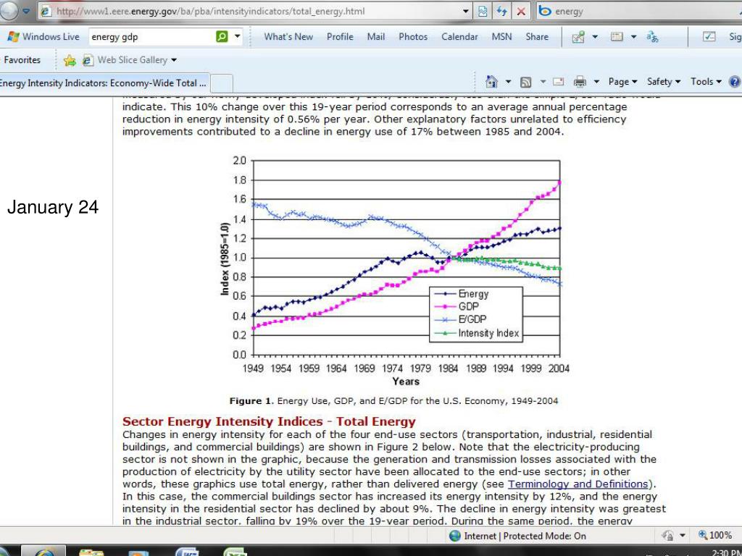Follow the Terminology and Definitions link
The width and height of the screenshot is (742, 556).
tap(578, 484)
